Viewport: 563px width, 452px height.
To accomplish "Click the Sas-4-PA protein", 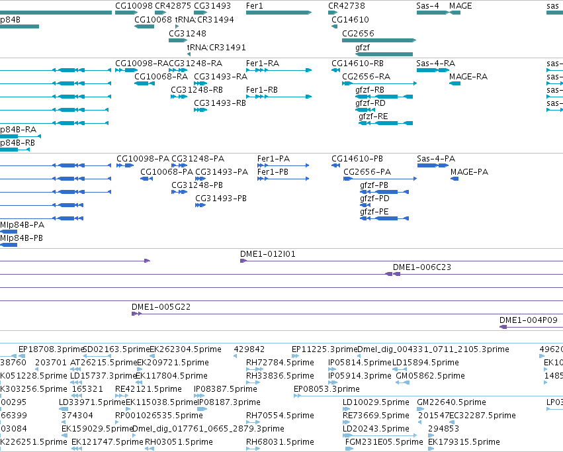I will tap(433, 165).
